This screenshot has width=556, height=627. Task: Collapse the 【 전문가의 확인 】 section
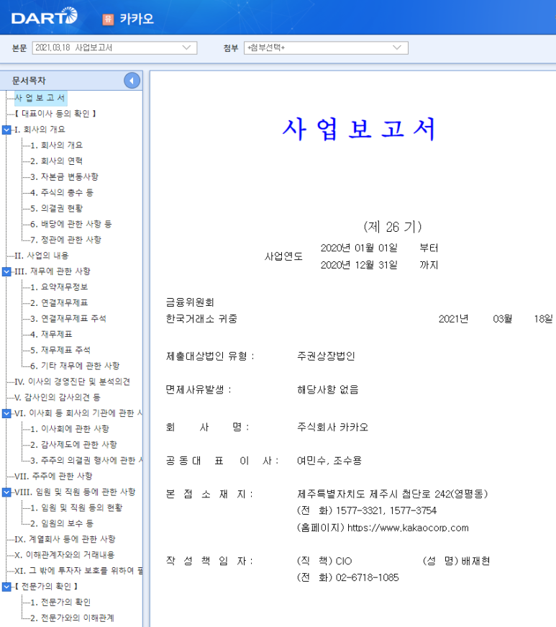point(6,587)
